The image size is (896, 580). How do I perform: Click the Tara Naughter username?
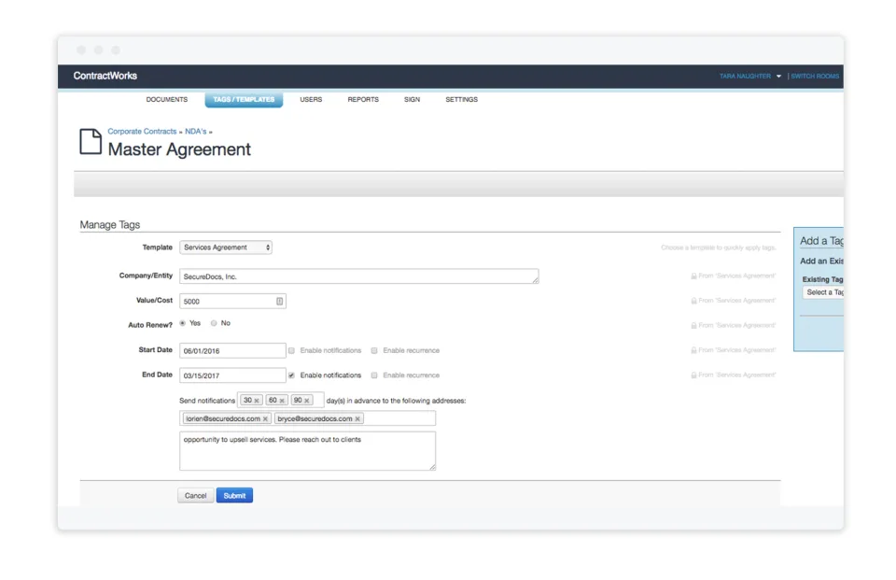coord(745,76)
